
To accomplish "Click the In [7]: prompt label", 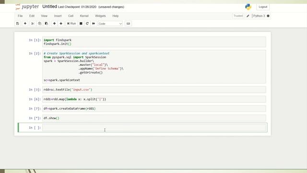I will pyautogui.click(x=35, y=109).
